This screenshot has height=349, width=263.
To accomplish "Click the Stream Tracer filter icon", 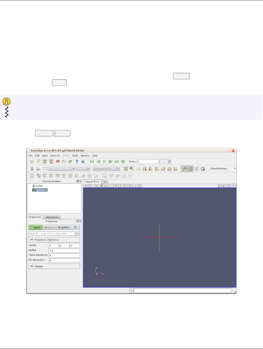I will tap(77, 176).
